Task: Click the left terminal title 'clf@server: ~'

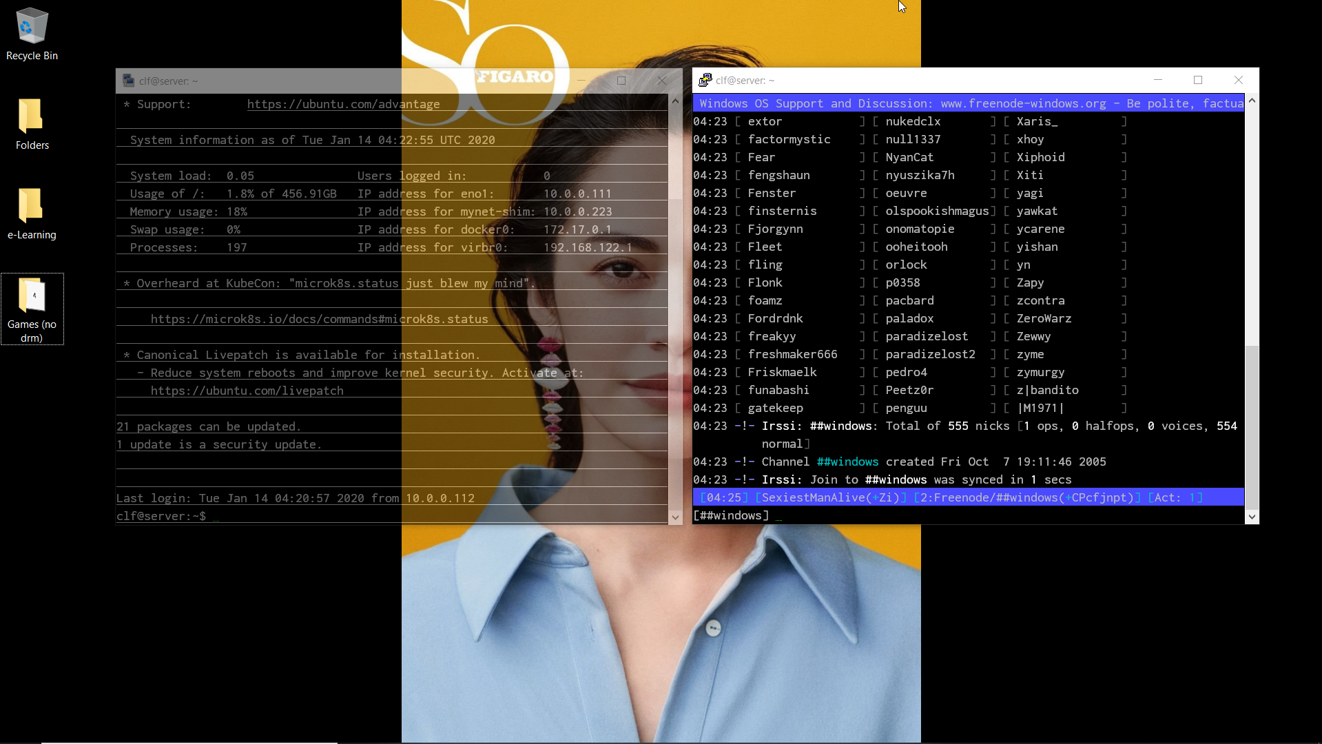Action: pos(168,81)
